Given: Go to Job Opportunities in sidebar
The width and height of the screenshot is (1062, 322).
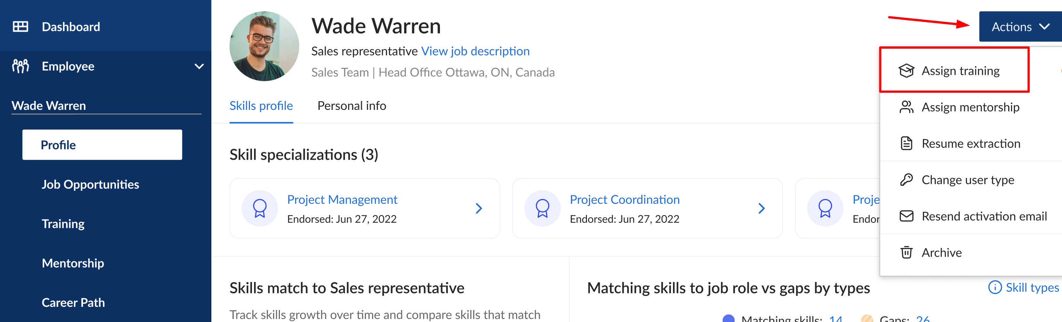Looking at the screenshot, I should (90, 184).
